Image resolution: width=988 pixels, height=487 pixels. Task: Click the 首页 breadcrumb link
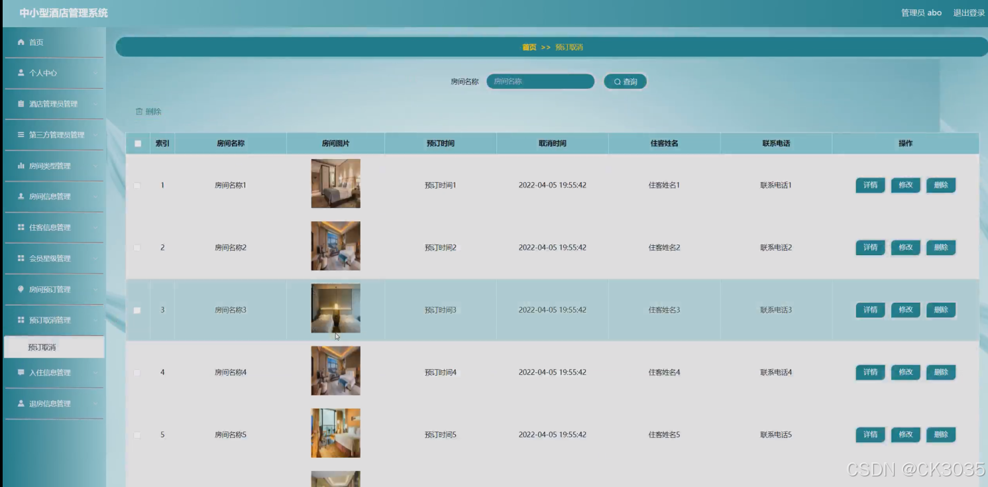tap(529, 47)
